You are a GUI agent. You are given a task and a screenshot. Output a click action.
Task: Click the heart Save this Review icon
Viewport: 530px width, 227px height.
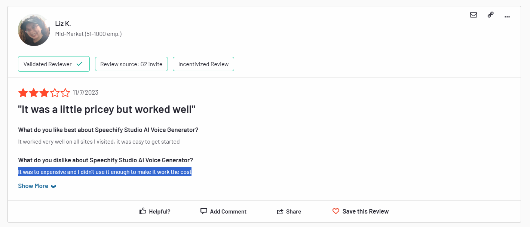pos(336,211)
